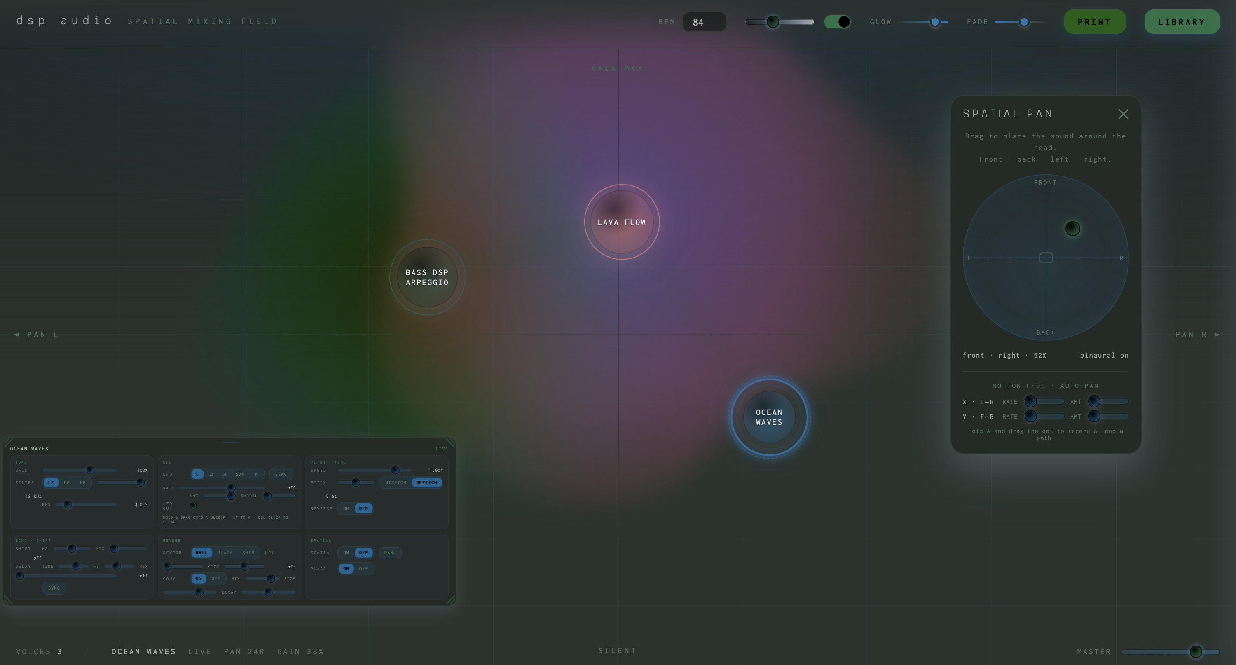Click the 'GAIN MAX' axis label

pyautogui.click(x=617, y=69)
